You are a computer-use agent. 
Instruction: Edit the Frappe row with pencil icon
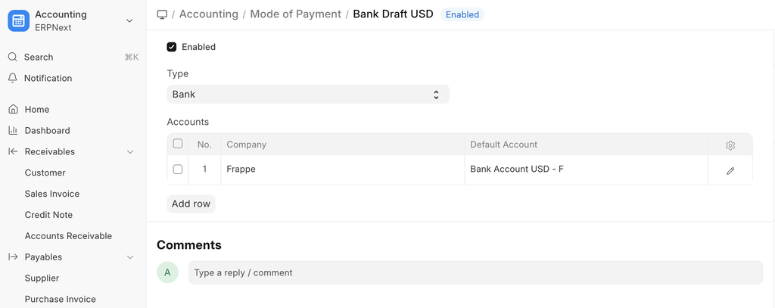click(x=730, y=171)
